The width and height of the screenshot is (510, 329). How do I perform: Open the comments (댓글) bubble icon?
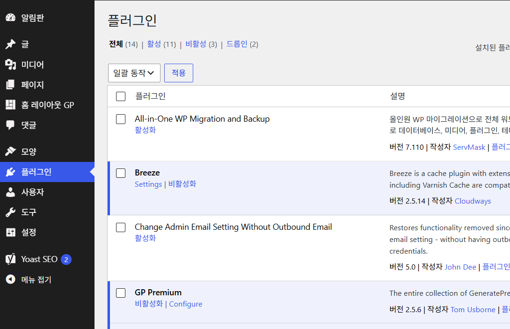pos(10,125)
